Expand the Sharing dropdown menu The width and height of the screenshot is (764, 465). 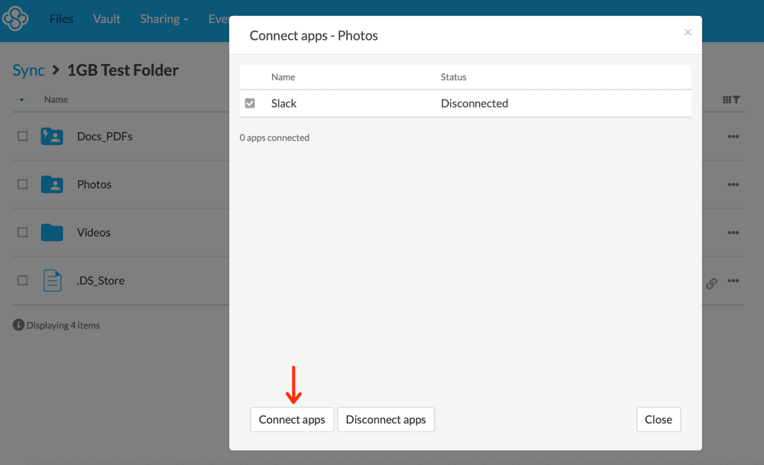point(164,19)
